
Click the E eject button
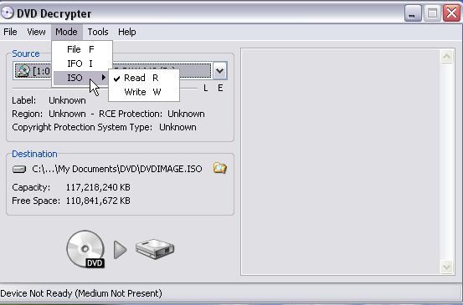pyautogui.click(x=220, y=88)
